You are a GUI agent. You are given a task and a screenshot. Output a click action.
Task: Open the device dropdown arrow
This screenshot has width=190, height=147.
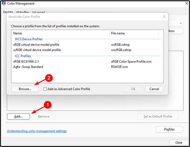181,23
